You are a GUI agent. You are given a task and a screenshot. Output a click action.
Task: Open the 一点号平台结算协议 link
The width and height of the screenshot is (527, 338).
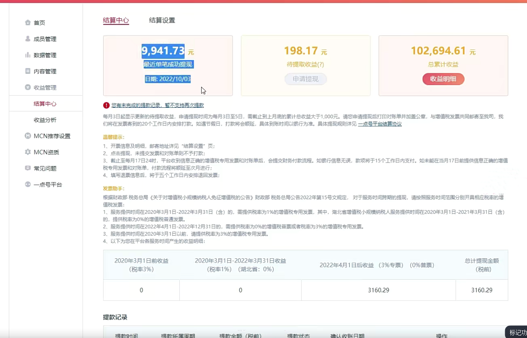pos(380,124)
